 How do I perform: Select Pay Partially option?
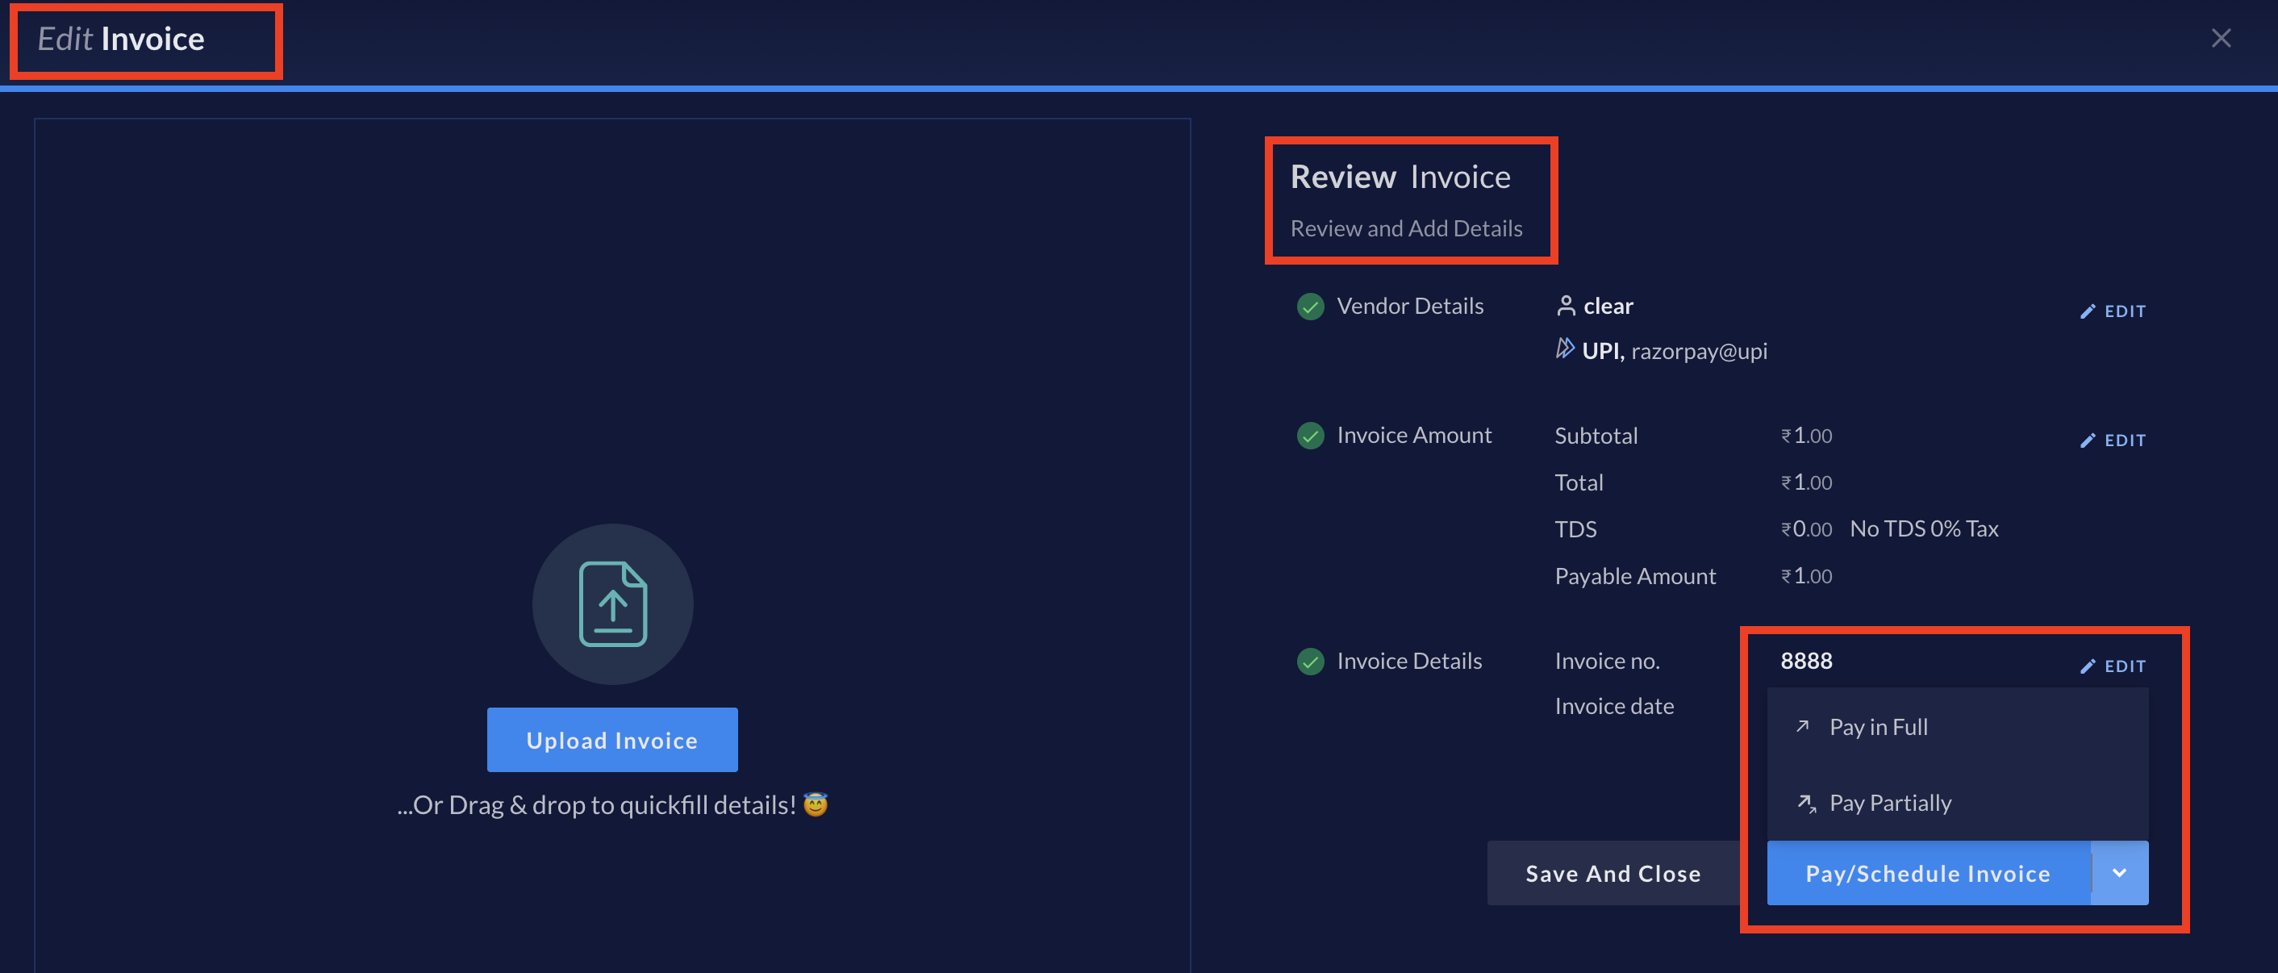click(x=1890, y=802)
